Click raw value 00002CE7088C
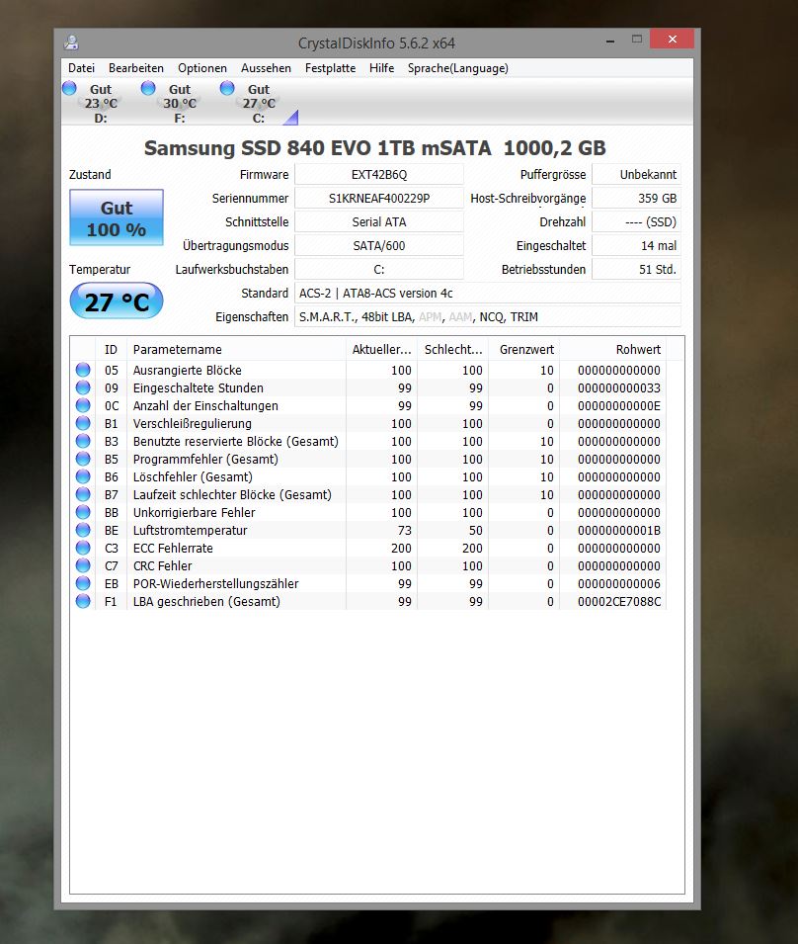 (619, 601)
